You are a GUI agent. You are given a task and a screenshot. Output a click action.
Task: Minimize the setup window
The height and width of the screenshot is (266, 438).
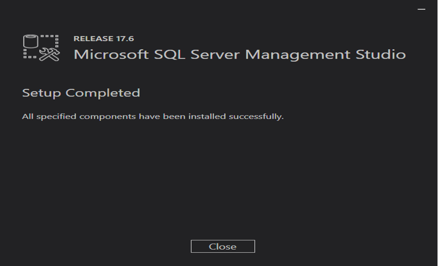423,8
